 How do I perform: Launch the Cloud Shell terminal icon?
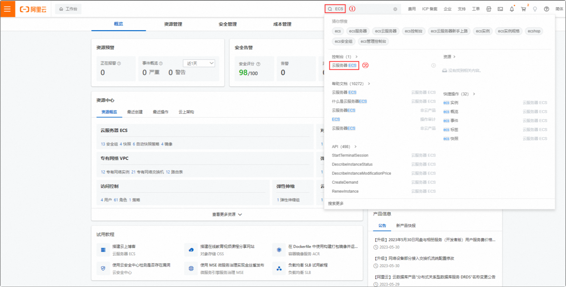pos(500,9)
